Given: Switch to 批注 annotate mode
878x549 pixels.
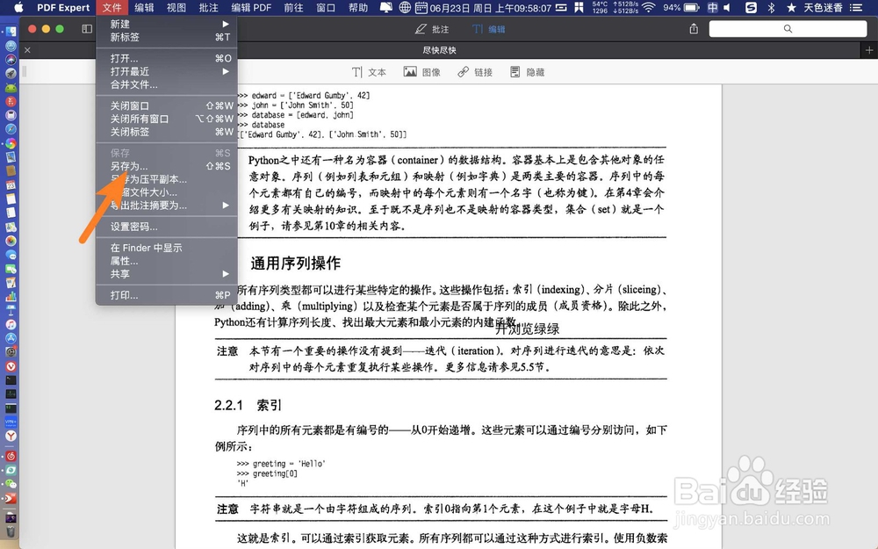Looking at the screenshot, I should point(432,29).
